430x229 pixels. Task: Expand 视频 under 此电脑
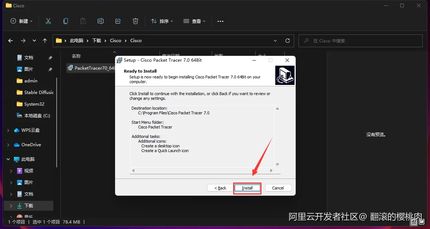coord(11,171)
